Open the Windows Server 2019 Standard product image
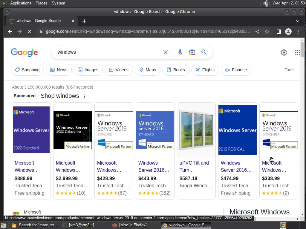The image size is (306, 229). click(114, 130)
